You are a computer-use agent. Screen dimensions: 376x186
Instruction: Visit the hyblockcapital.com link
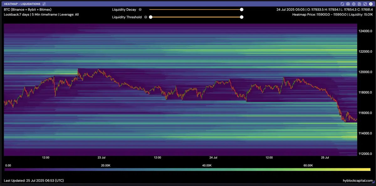click(x=358, y=181)
